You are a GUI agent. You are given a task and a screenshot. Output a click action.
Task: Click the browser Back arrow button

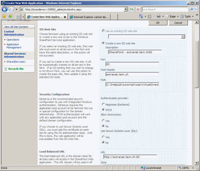point(5,10)
